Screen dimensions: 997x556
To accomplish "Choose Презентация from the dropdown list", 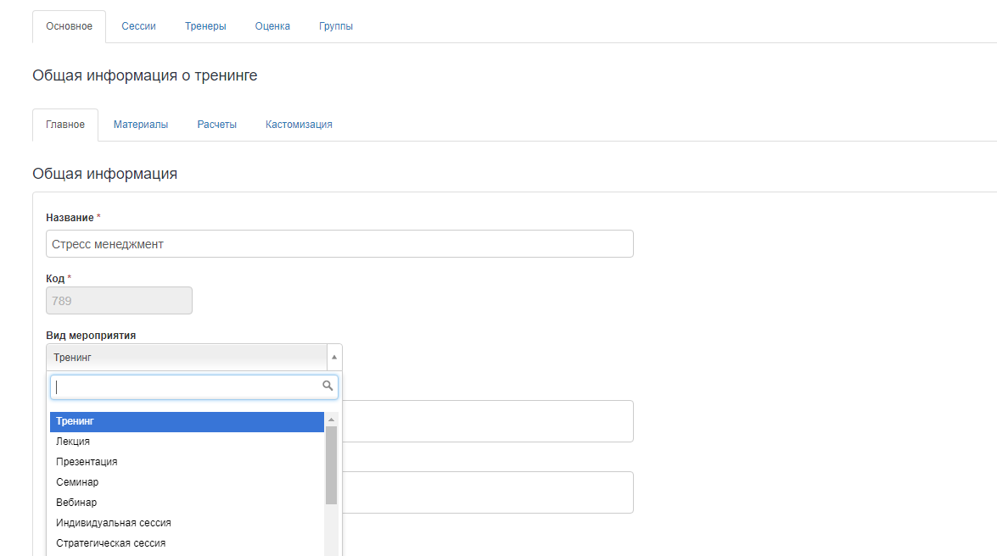I will 187,462.
